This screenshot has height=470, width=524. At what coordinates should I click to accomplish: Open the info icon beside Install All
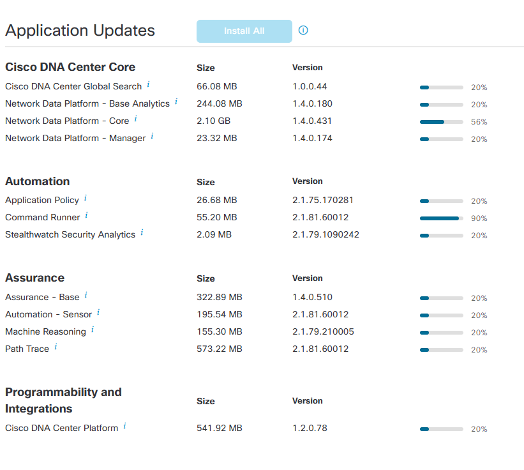point(303,31)
